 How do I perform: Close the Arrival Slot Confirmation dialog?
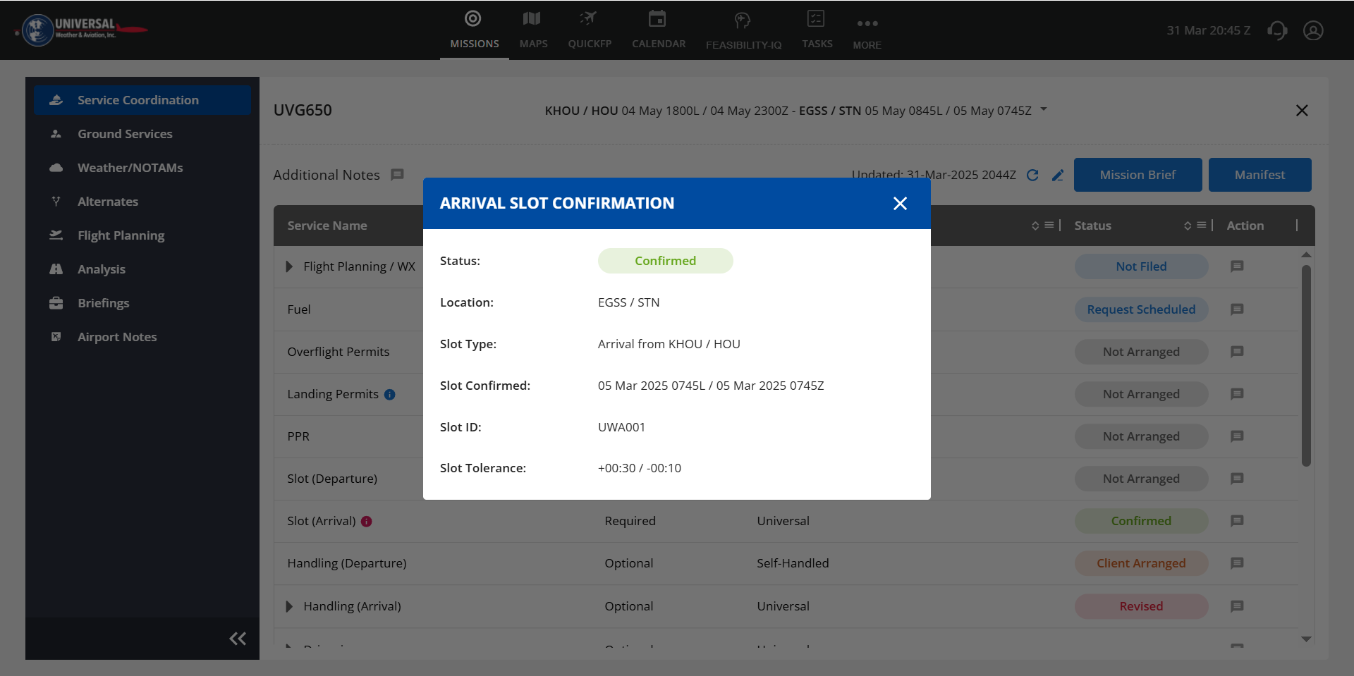coord(900,204)
